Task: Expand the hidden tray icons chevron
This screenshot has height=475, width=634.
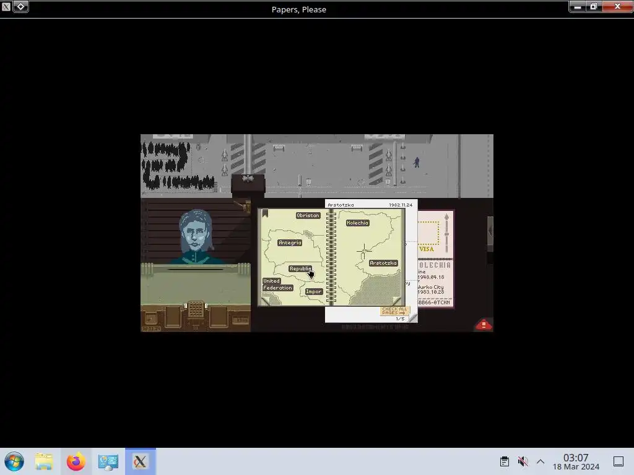Action: click(x=541, y=461)
